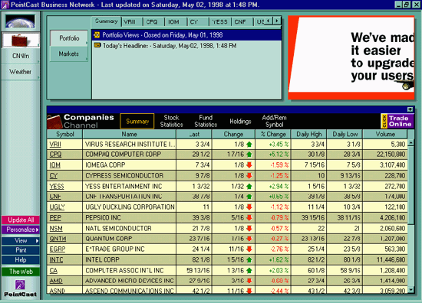Click the maximize pane icon above table
The width and height of the screenshot is (422, 303).
point(410,109)
